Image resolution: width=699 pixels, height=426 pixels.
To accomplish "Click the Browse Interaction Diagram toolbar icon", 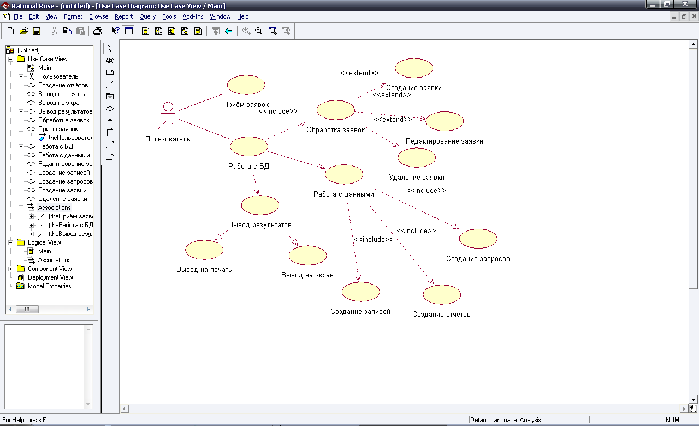I will click(158, 31).
